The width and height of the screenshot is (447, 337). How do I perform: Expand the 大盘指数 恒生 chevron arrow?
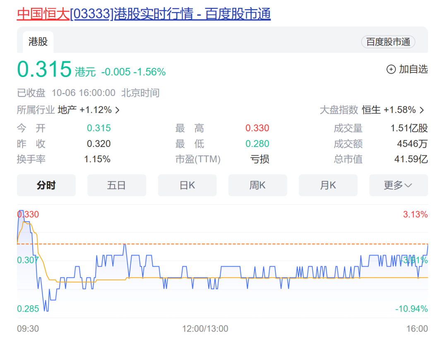tap(422, 110)
